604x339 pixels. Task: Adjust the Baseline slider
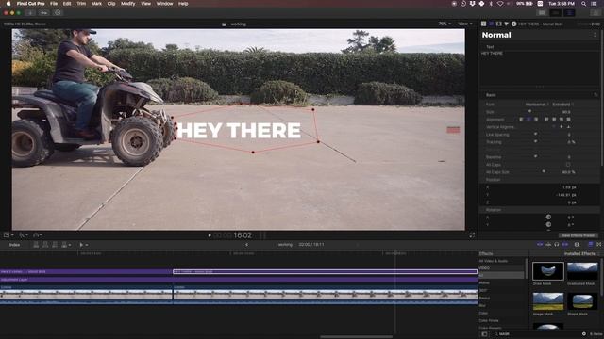coord(535,157)
